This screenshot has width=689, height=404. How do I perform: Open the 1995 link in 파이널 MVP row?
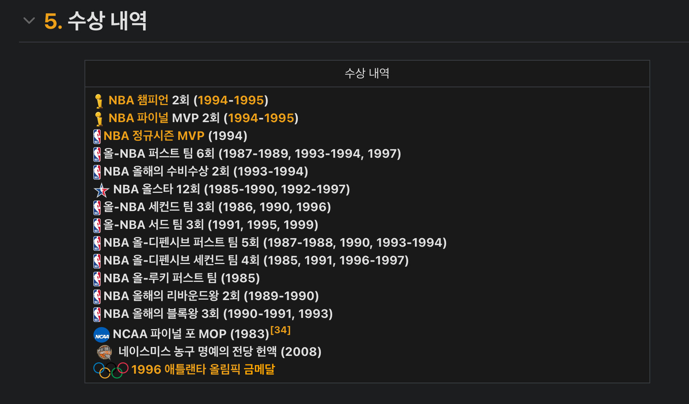pyautogui.click(x=279, y=118)
